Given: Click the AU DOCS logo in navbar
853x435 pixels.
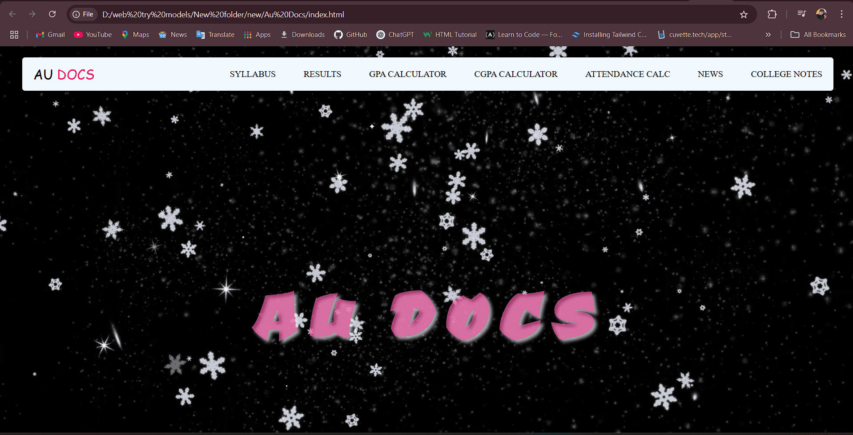Looking at the screenshot, I should (x=64, y=74).
